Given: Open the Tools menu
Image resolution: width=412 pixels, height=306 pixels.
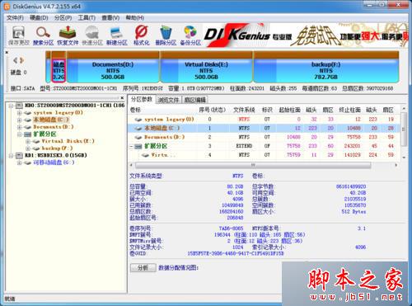Looking at the screenshot, I should point(87,18).
